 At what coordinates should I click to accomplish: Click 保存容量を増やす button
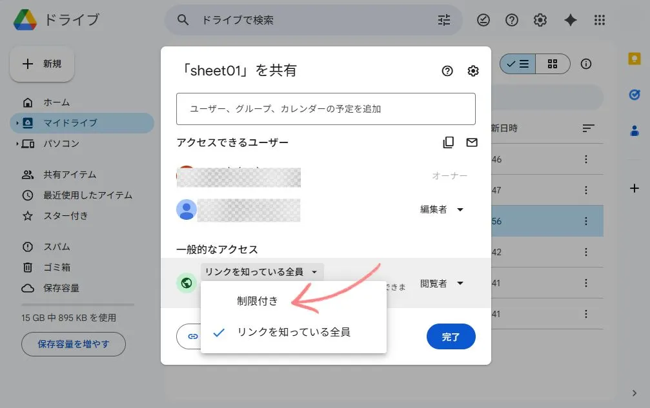[74, 344]
